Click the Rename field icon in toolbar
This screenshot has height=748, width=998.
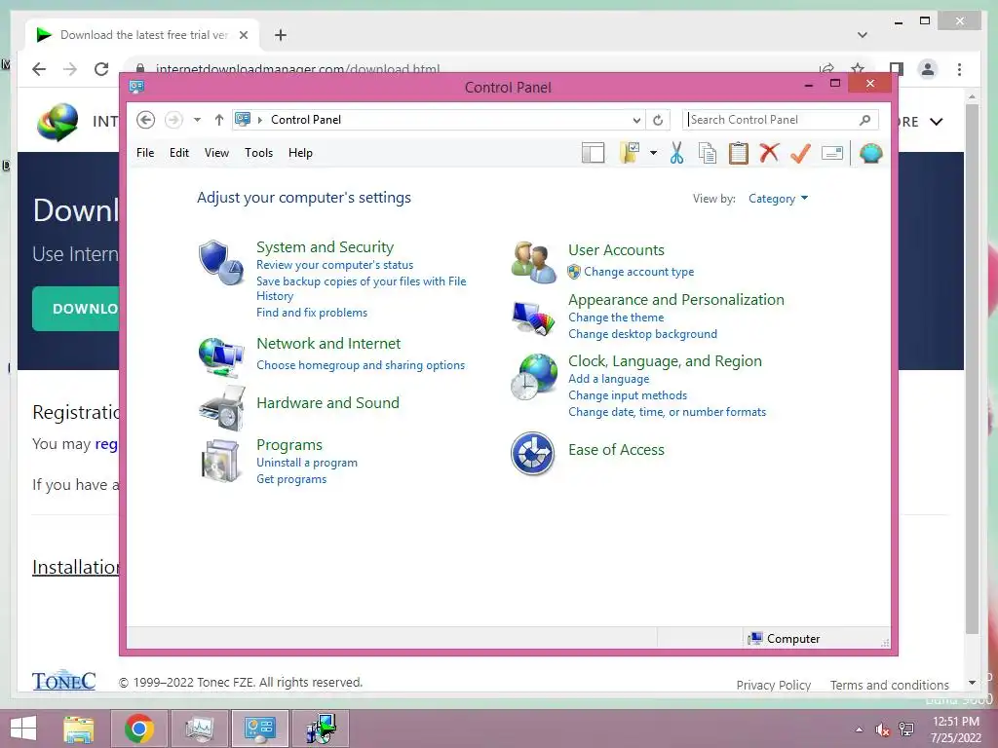[x=832, y=153]
